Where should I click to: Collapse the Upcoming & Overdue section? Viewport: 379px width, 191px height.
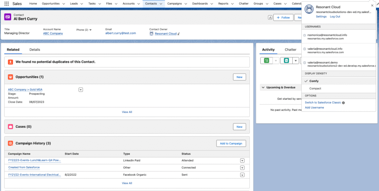tap(263, 88)
